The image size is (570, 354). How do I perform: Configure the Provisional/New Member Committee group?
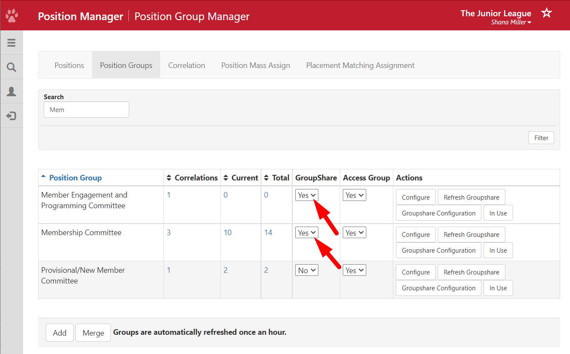pos(416,272)
